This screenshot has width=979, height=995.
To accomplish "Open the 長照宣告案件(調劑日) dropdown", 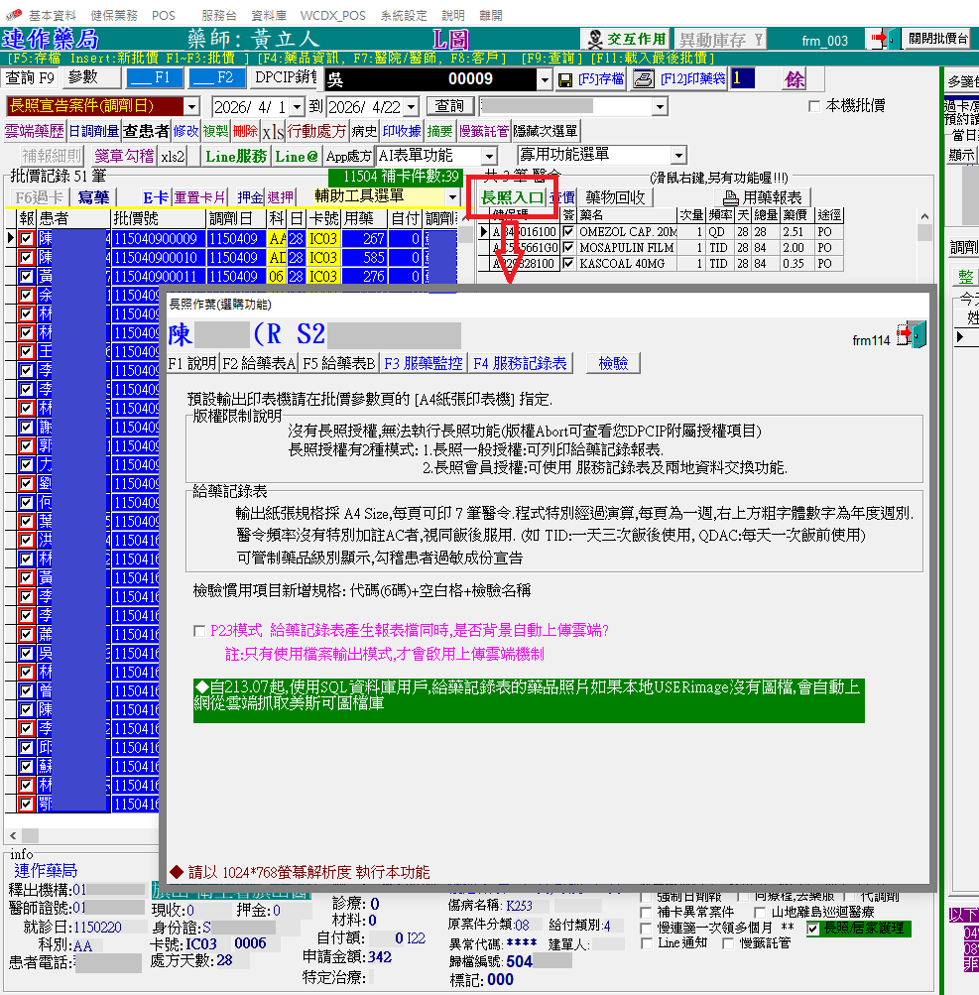I will (191, 106).
